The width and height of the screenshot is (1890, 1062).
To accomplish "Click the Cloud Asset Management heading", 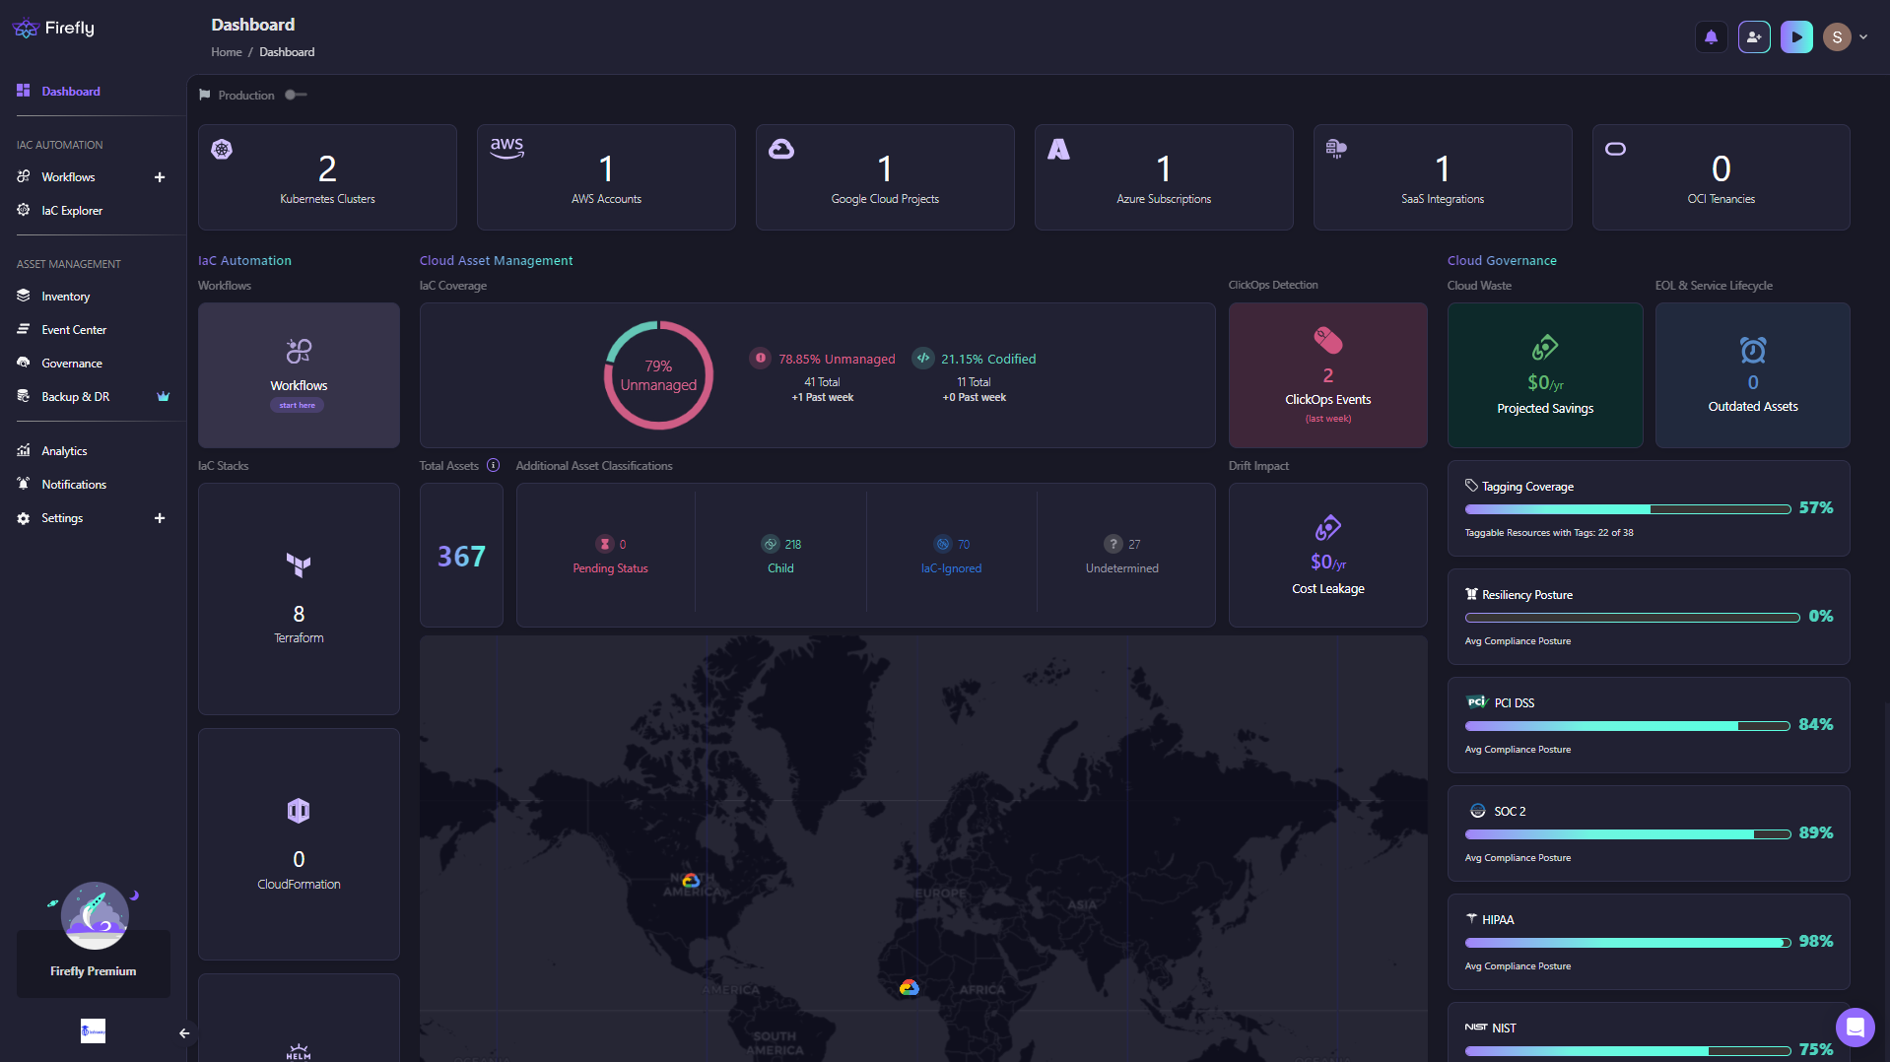I will (496, 261).
